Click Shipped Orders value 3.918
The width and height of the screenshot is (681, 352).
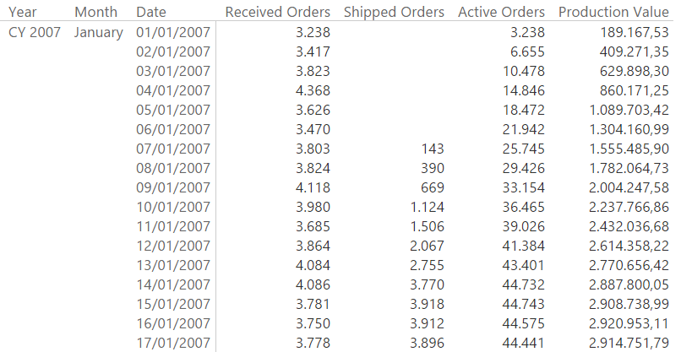pyautogui.click(x=427, y=304)
